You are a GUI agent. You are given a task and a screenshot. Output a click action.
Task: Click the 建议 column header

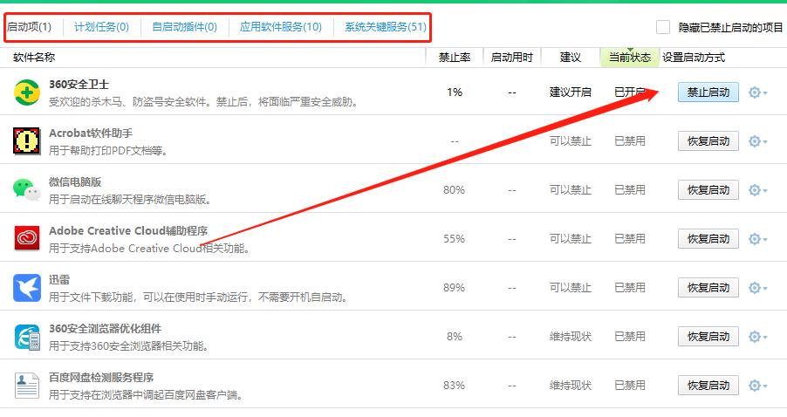point(571,58)
